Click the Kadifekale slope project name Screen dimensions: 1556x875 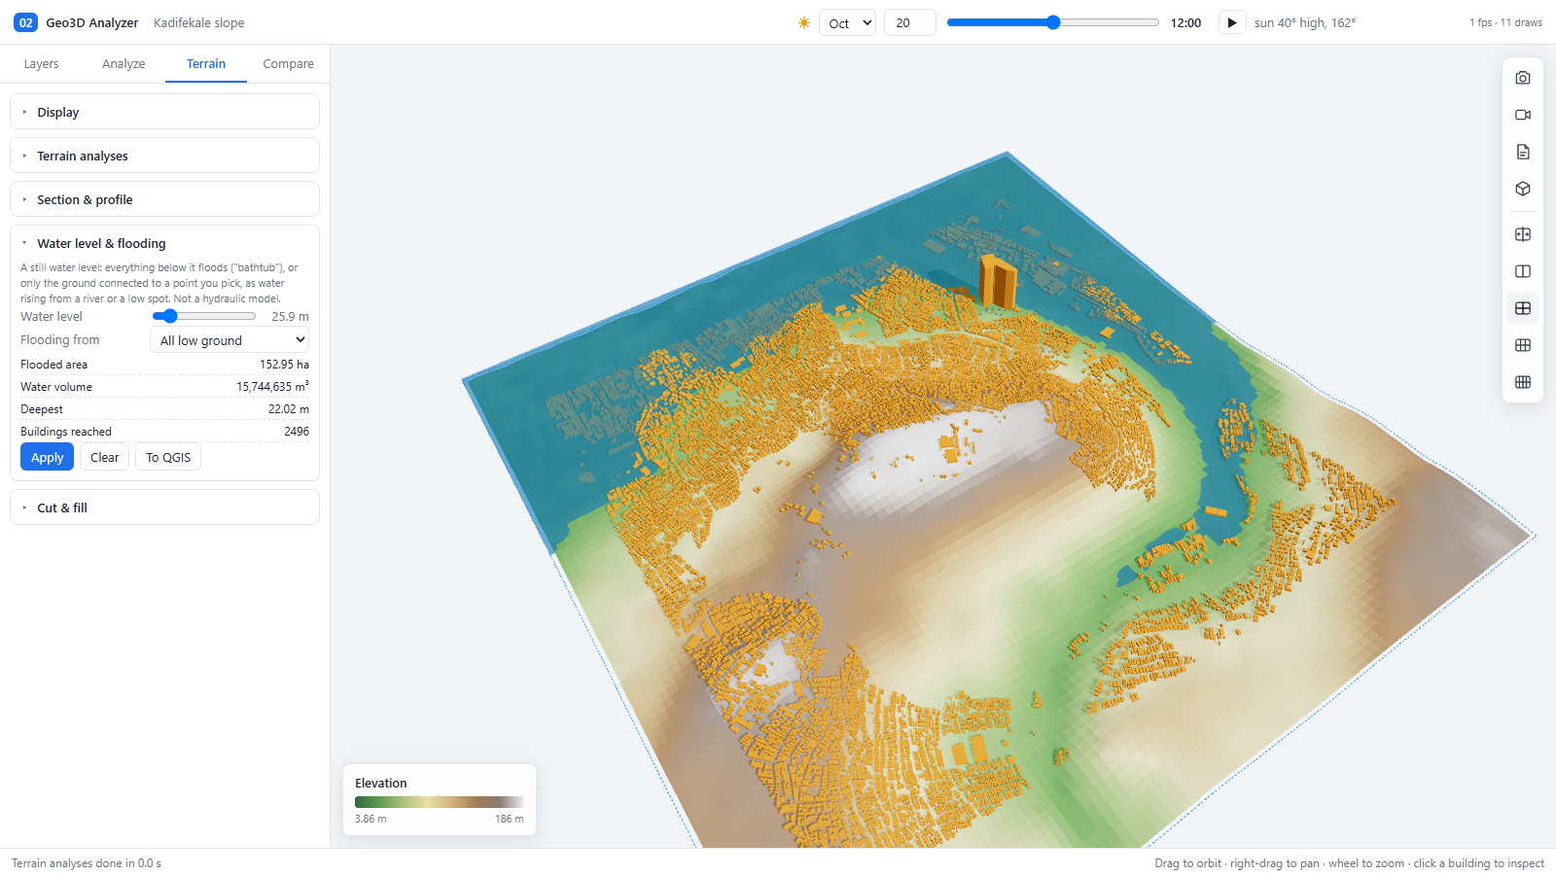tap(199, 22)
